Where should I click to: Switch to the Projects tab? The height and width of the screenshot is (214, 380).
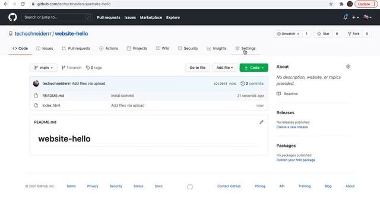(137, 48)
